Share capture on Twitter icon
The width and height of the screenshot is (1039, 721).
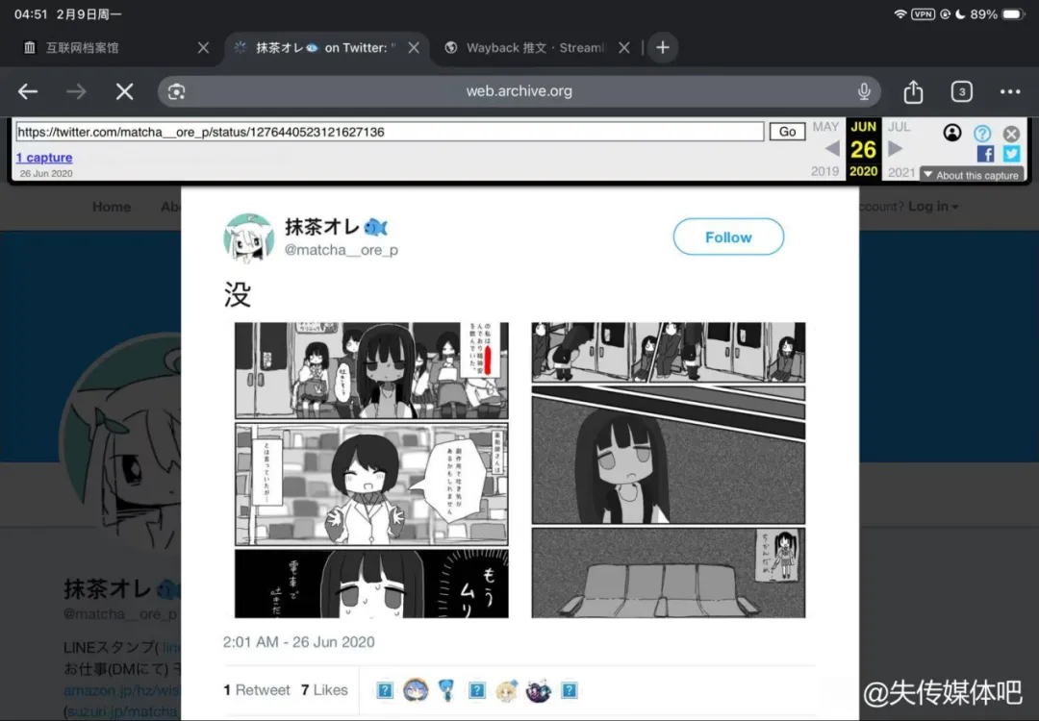point(1011,154)
